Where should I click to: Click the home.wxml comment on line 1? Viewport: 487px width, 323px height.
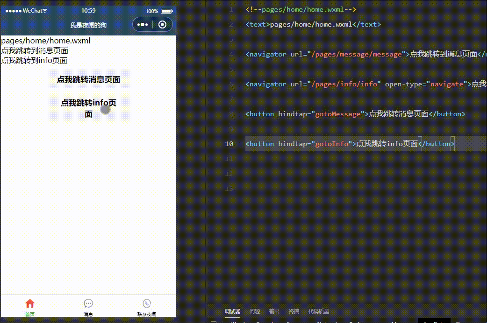[301, 10]
